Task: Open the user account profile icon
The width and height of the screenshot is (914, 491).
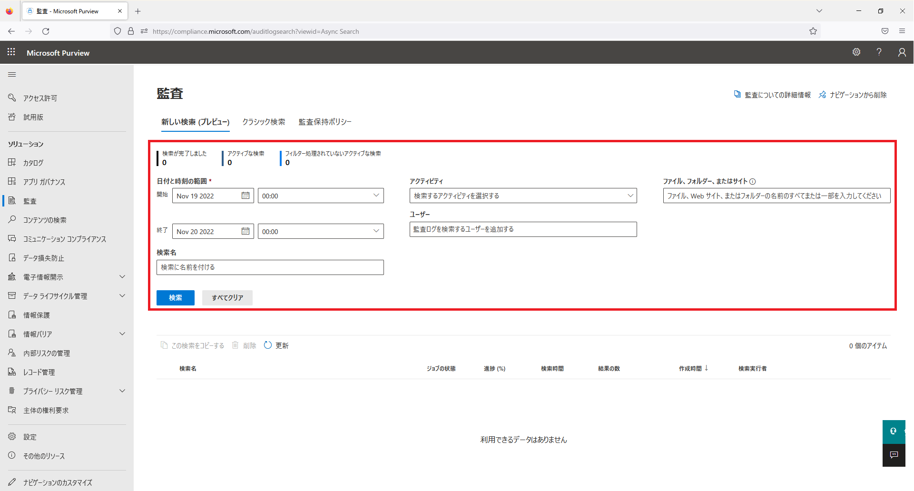Action: tap(902, 52)
